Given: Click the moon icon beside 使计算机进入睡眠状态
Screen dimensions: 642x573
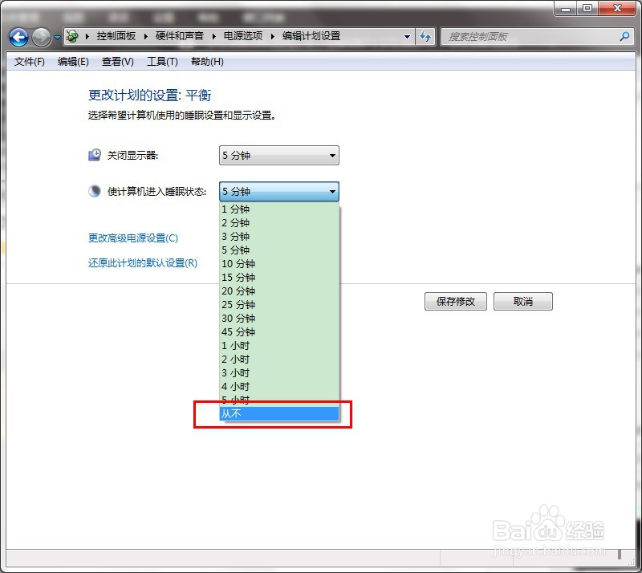Looking at the screenshot, I should pyautogui.click(x=92, y=191).
